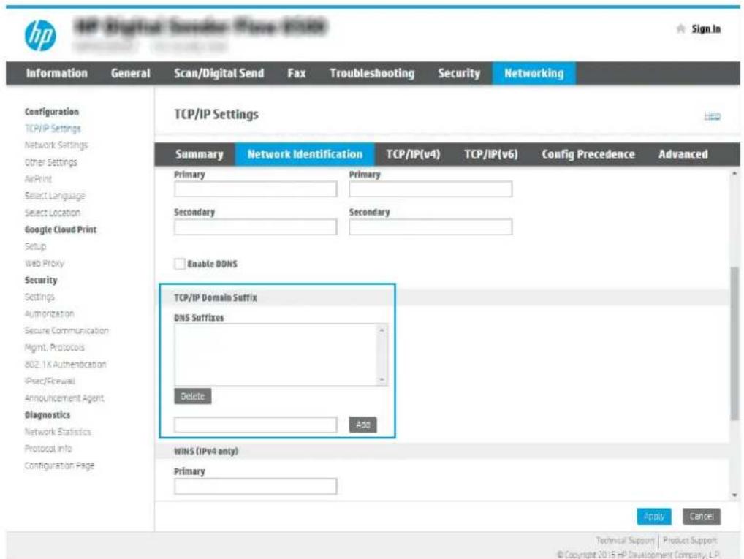Open the Summary sub-tab
The height and width of the screenshot is (559, 744).
pos(200,154)
